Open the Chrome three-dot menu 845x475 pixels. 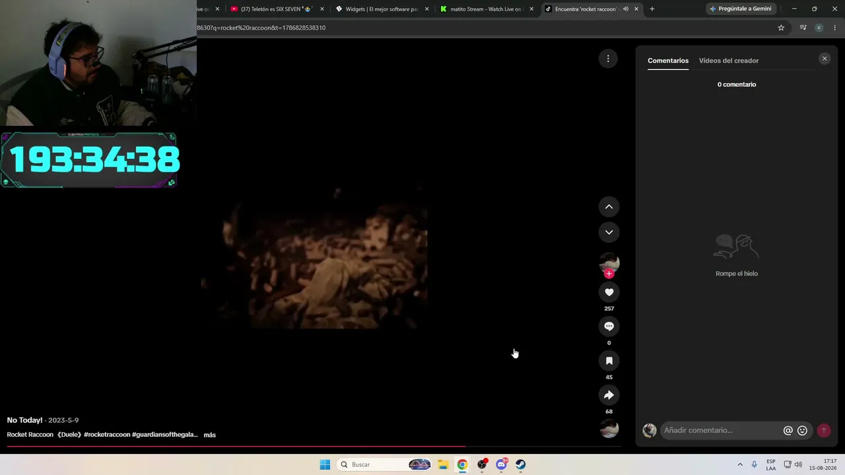click(835, 28)
